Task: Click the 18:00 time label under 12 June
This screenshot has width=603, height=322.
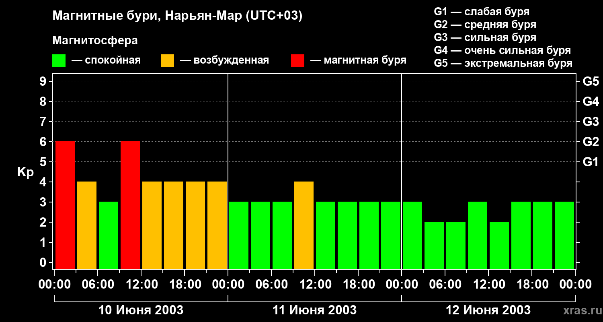Action: coord(532,285)
